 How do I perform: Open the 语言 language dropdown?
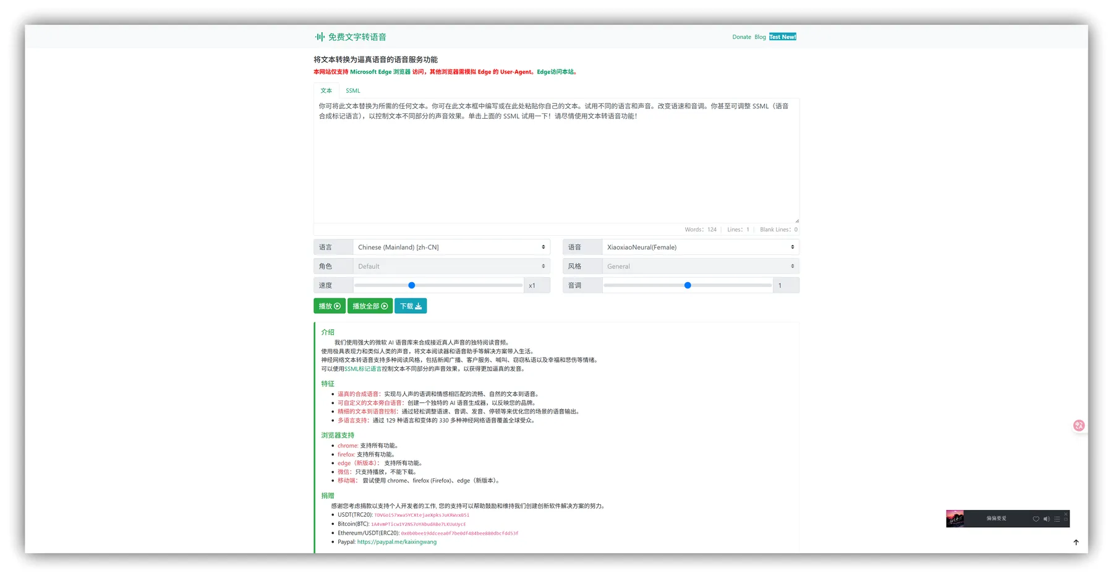point(451,248)
